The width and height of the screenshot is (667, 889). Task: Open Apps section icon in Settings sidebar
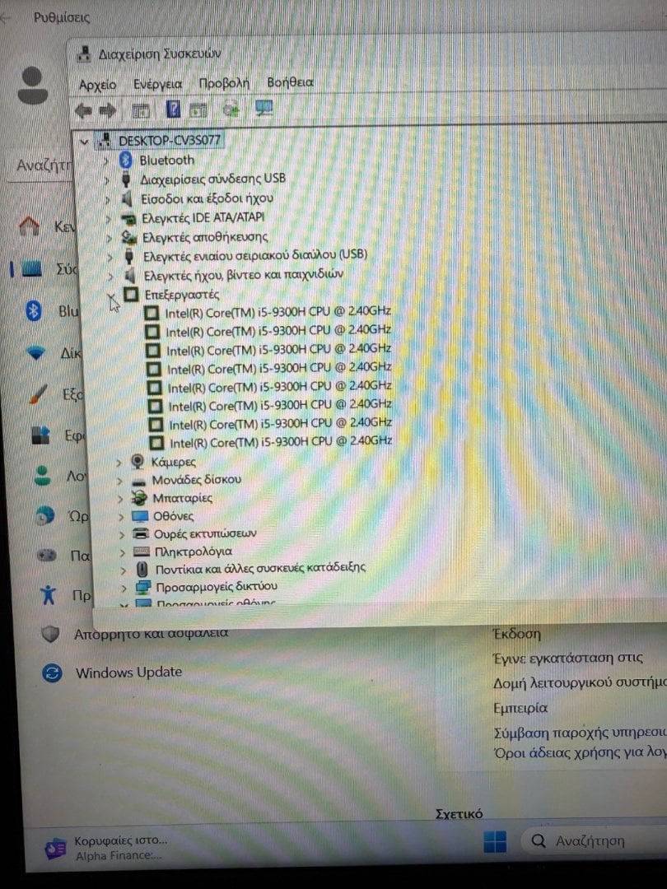pyautogui.click(x=40, y=435)
